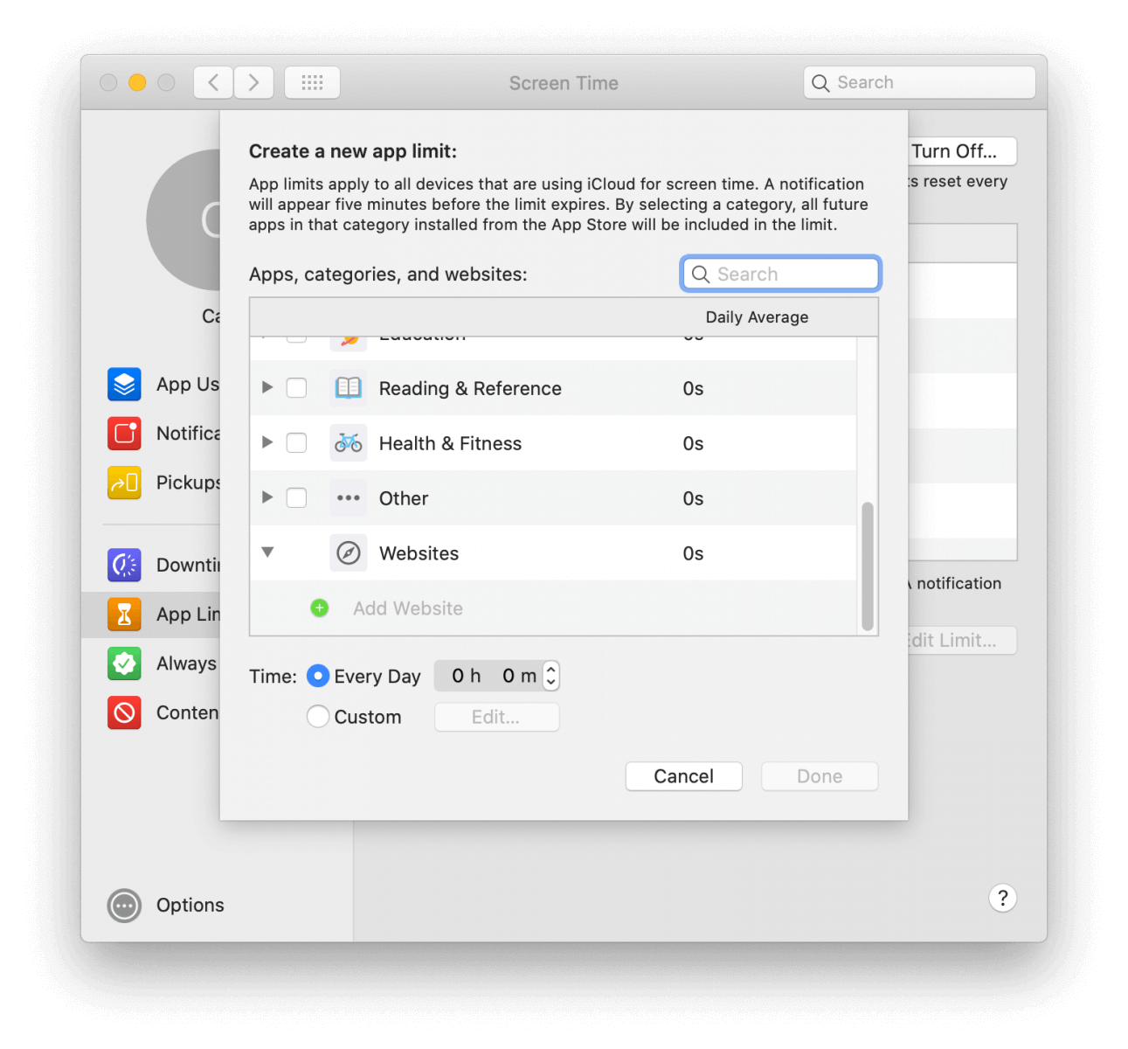Click the Turn Off... button
This screenshot has height=1049, width=1128.
962,151
